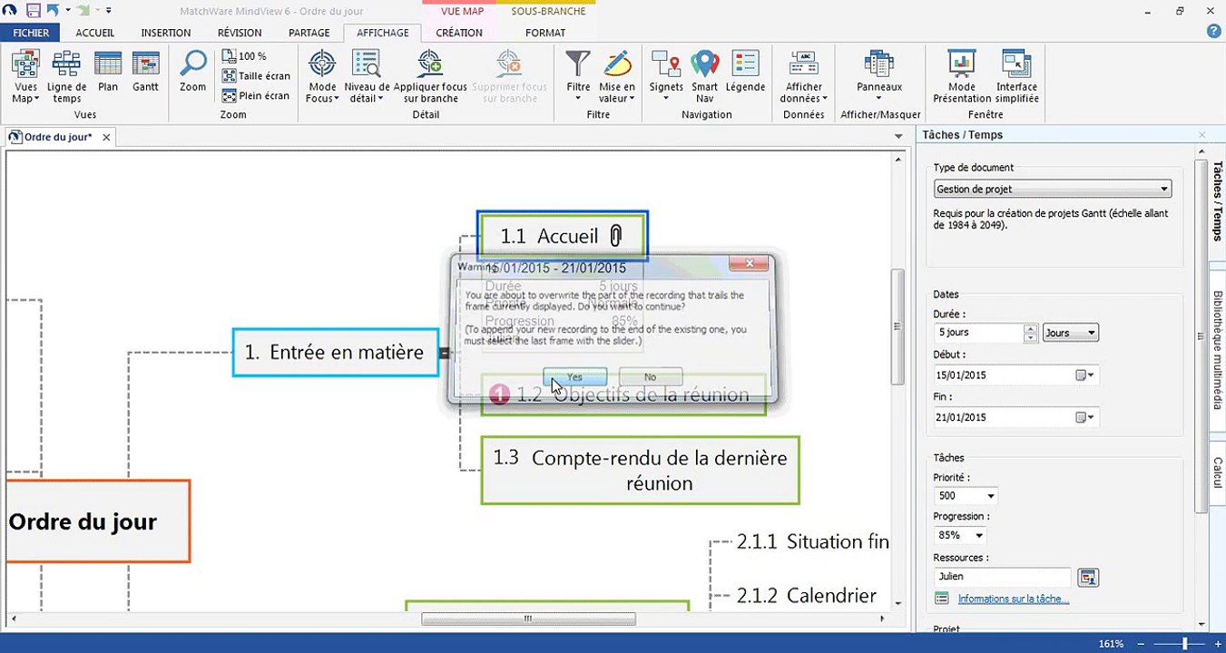Click the Zoom magnifier tool
The width and height of the screenshot is (1226, 653).
point(192,72)
